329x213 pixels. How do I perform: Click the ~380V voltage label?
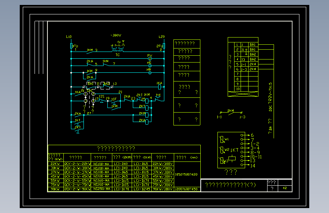click(116, 35)
